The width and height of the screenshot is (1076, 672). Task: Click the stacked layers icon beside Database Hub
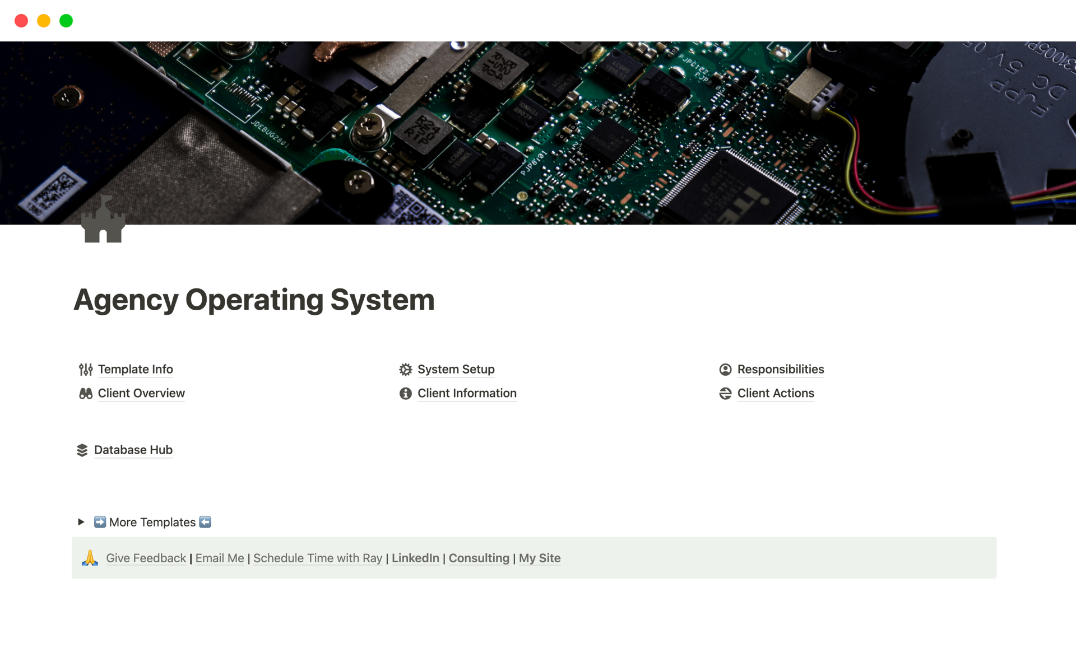pyautogui.click(x=82, y=450)
